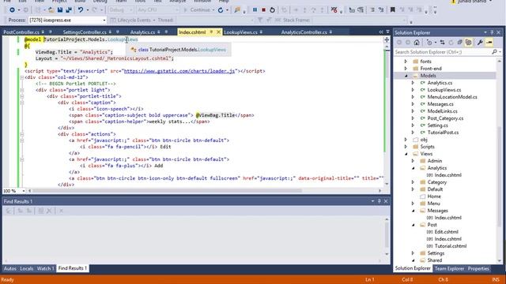Switch to the SettingsController.cs tab

tap(85, 32)
